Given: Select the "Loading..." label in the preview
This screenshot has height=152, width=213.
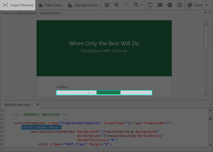Looking at the screenshot, I should 63,87.
